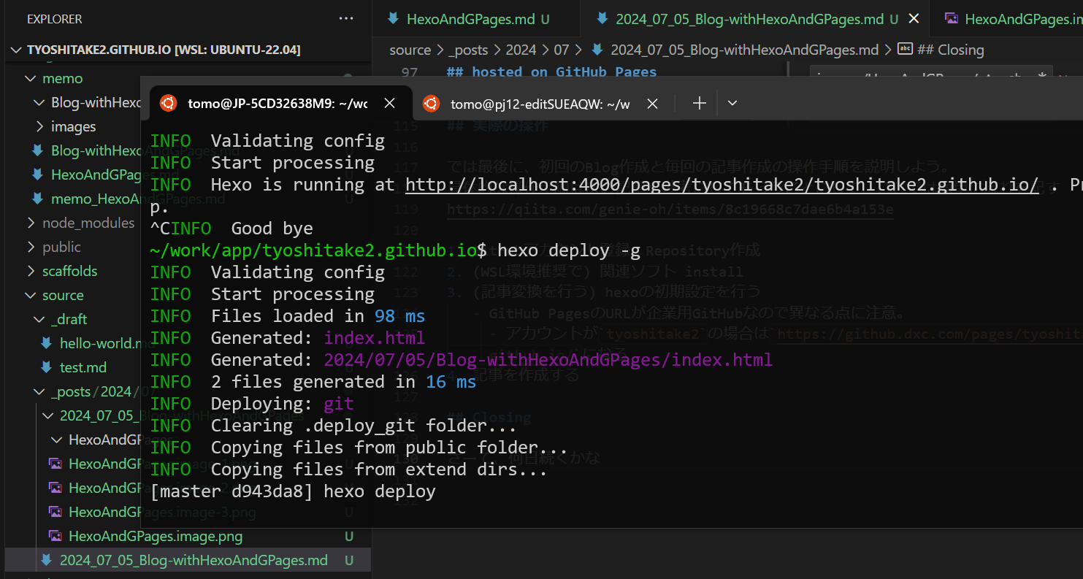The width and height of the screenshot is (1083, 579).
Task: Open Explorer more actions ellipsis menu
Action: [x=345, y=19]
